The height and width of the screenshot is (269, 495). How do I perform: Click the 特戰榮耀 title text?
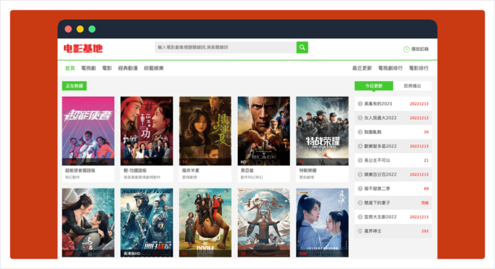click(308, 171)
